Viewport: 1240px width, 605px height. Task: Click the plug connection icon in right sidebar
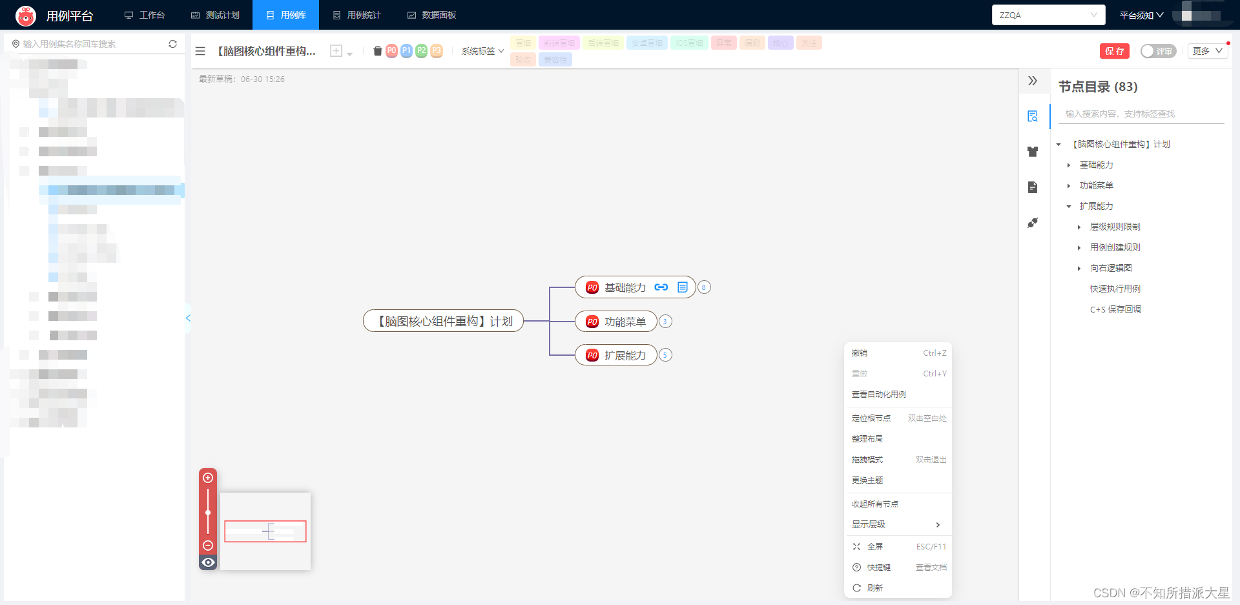(x=1033, y=223)
